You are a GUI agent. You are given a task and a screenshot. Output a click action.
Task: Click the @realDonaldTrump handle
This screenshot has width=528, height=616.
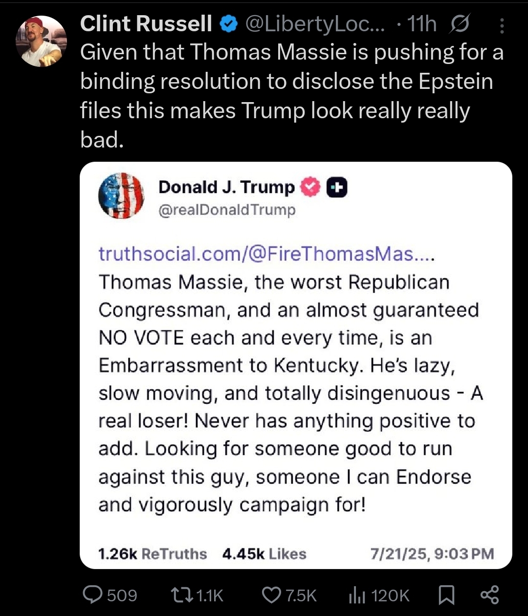tap(227, 210)
